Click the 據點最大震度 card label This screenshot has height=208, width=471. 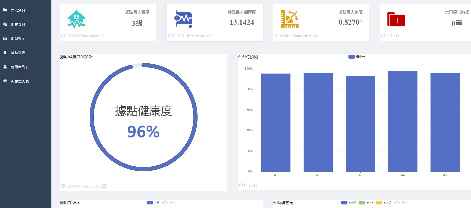(137, 12)
